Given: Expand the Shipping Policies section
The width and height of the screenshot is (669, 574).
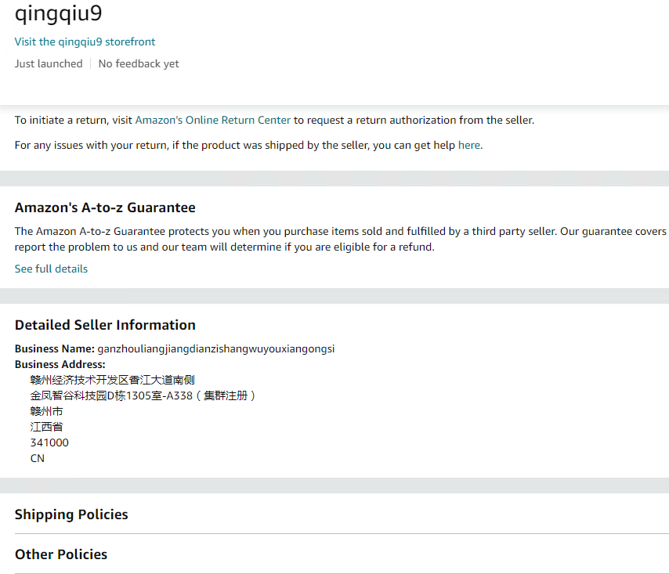Looking at the screenshot, I should [71, 514].
